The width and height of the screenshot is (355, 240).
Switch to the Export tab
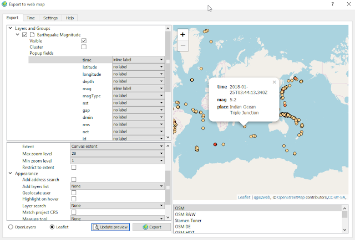click(x=12, y=18)
